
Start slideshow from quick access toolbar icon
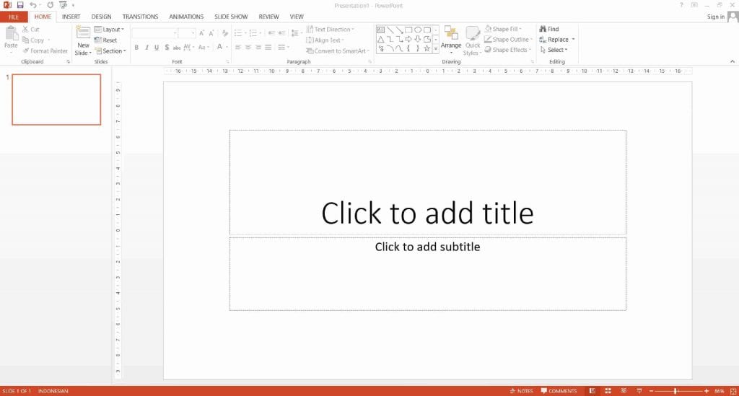coord(63,5)
